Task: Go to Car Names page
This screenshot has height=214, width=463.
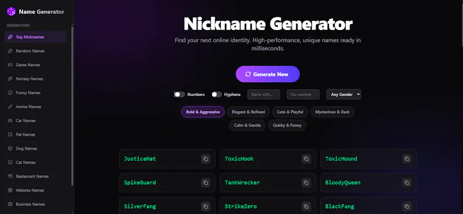Action: click(35, 121)
